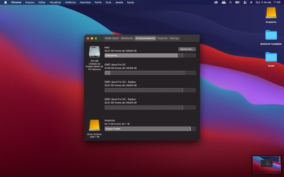Select the TEMP folder on desktop
Image resolution: width=284 pixels, height=177 pixels.
click(271, 59)
